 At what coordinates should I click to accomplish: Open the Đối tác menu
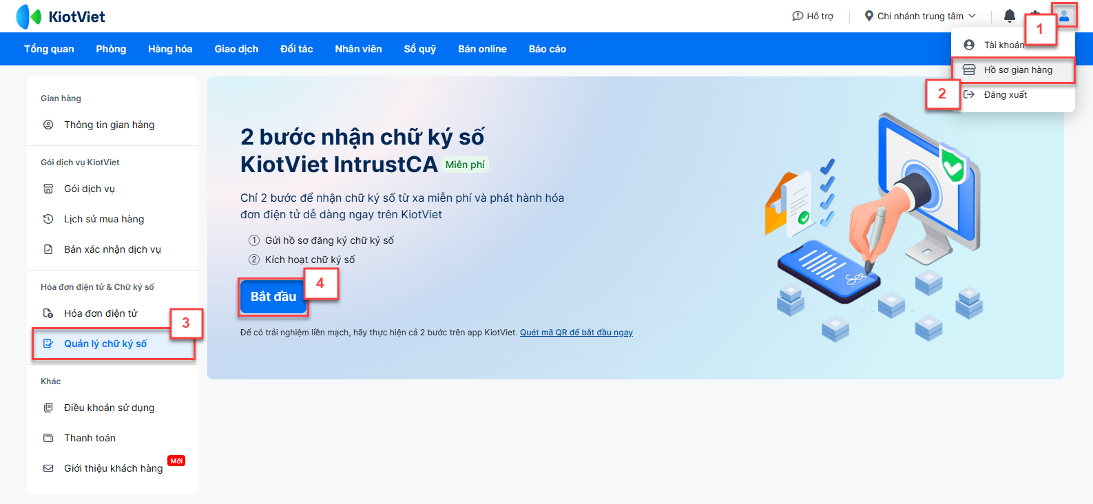click(297, 49)
